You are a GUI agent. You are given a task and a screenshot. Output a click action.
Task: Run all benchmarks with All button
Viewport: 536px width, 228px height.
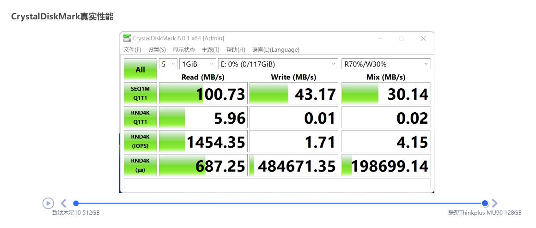(140, 70)
